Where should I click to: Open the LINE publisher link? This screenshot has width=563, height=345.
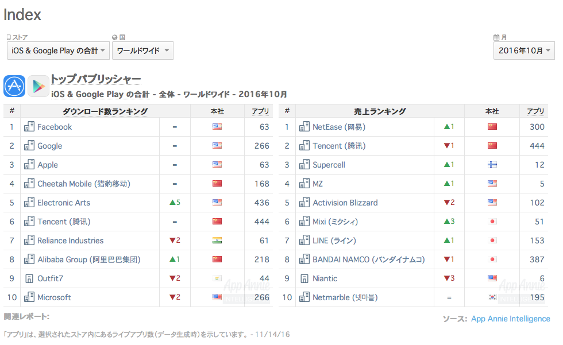(334, 241)
